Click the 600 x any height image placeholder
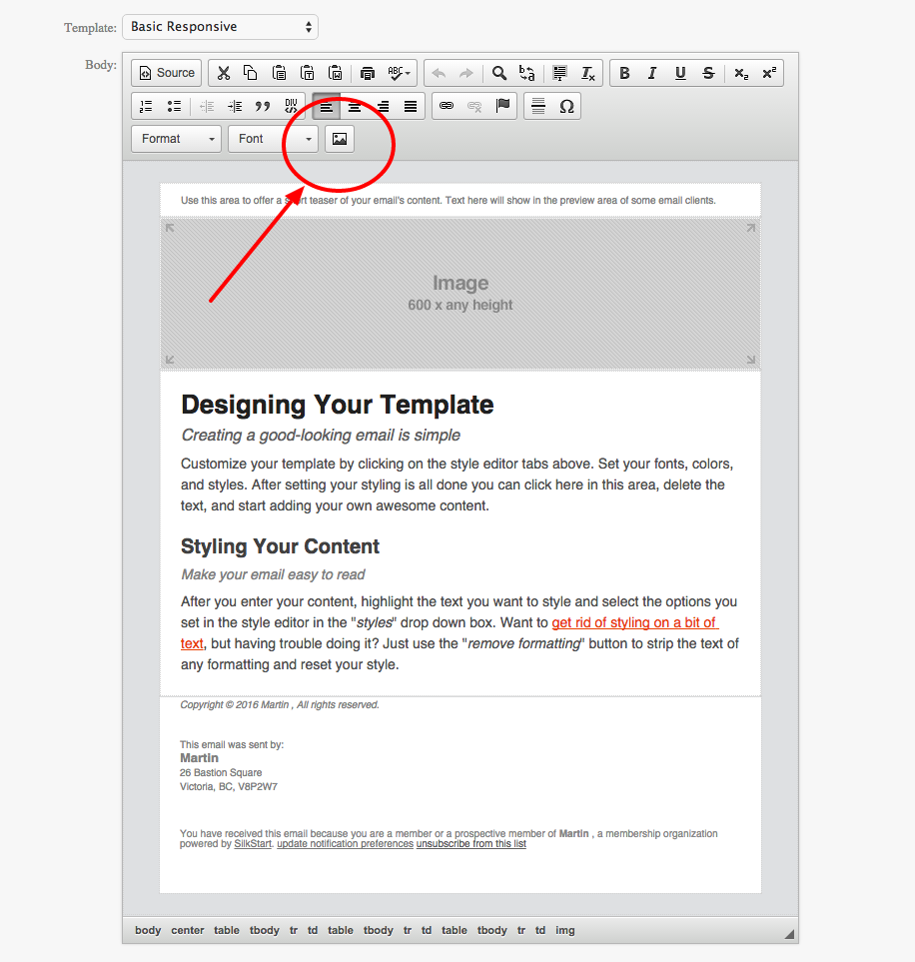 pyautogui.click(x=460, y=294)
